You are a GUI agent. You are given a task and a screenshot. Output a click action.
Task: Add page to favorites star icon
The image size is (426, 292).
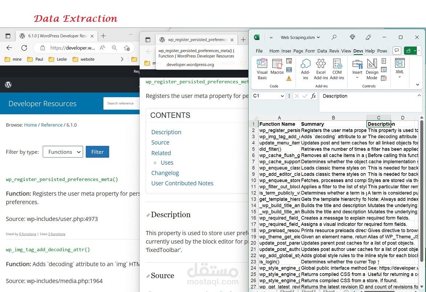click(x=127, y=48)
